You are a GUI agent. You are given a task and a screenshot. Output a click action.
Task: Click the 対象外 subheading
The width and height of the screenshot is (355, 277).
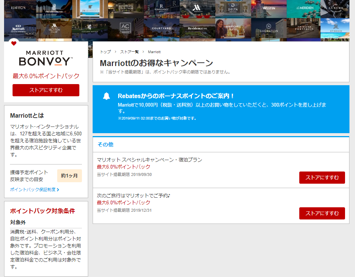point(18,222)
